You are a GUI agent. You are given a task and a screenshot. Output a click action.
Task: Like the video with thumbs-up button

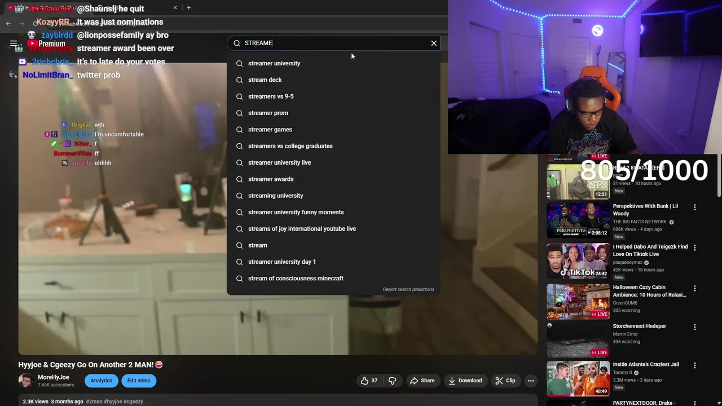[x=369, y=381]
